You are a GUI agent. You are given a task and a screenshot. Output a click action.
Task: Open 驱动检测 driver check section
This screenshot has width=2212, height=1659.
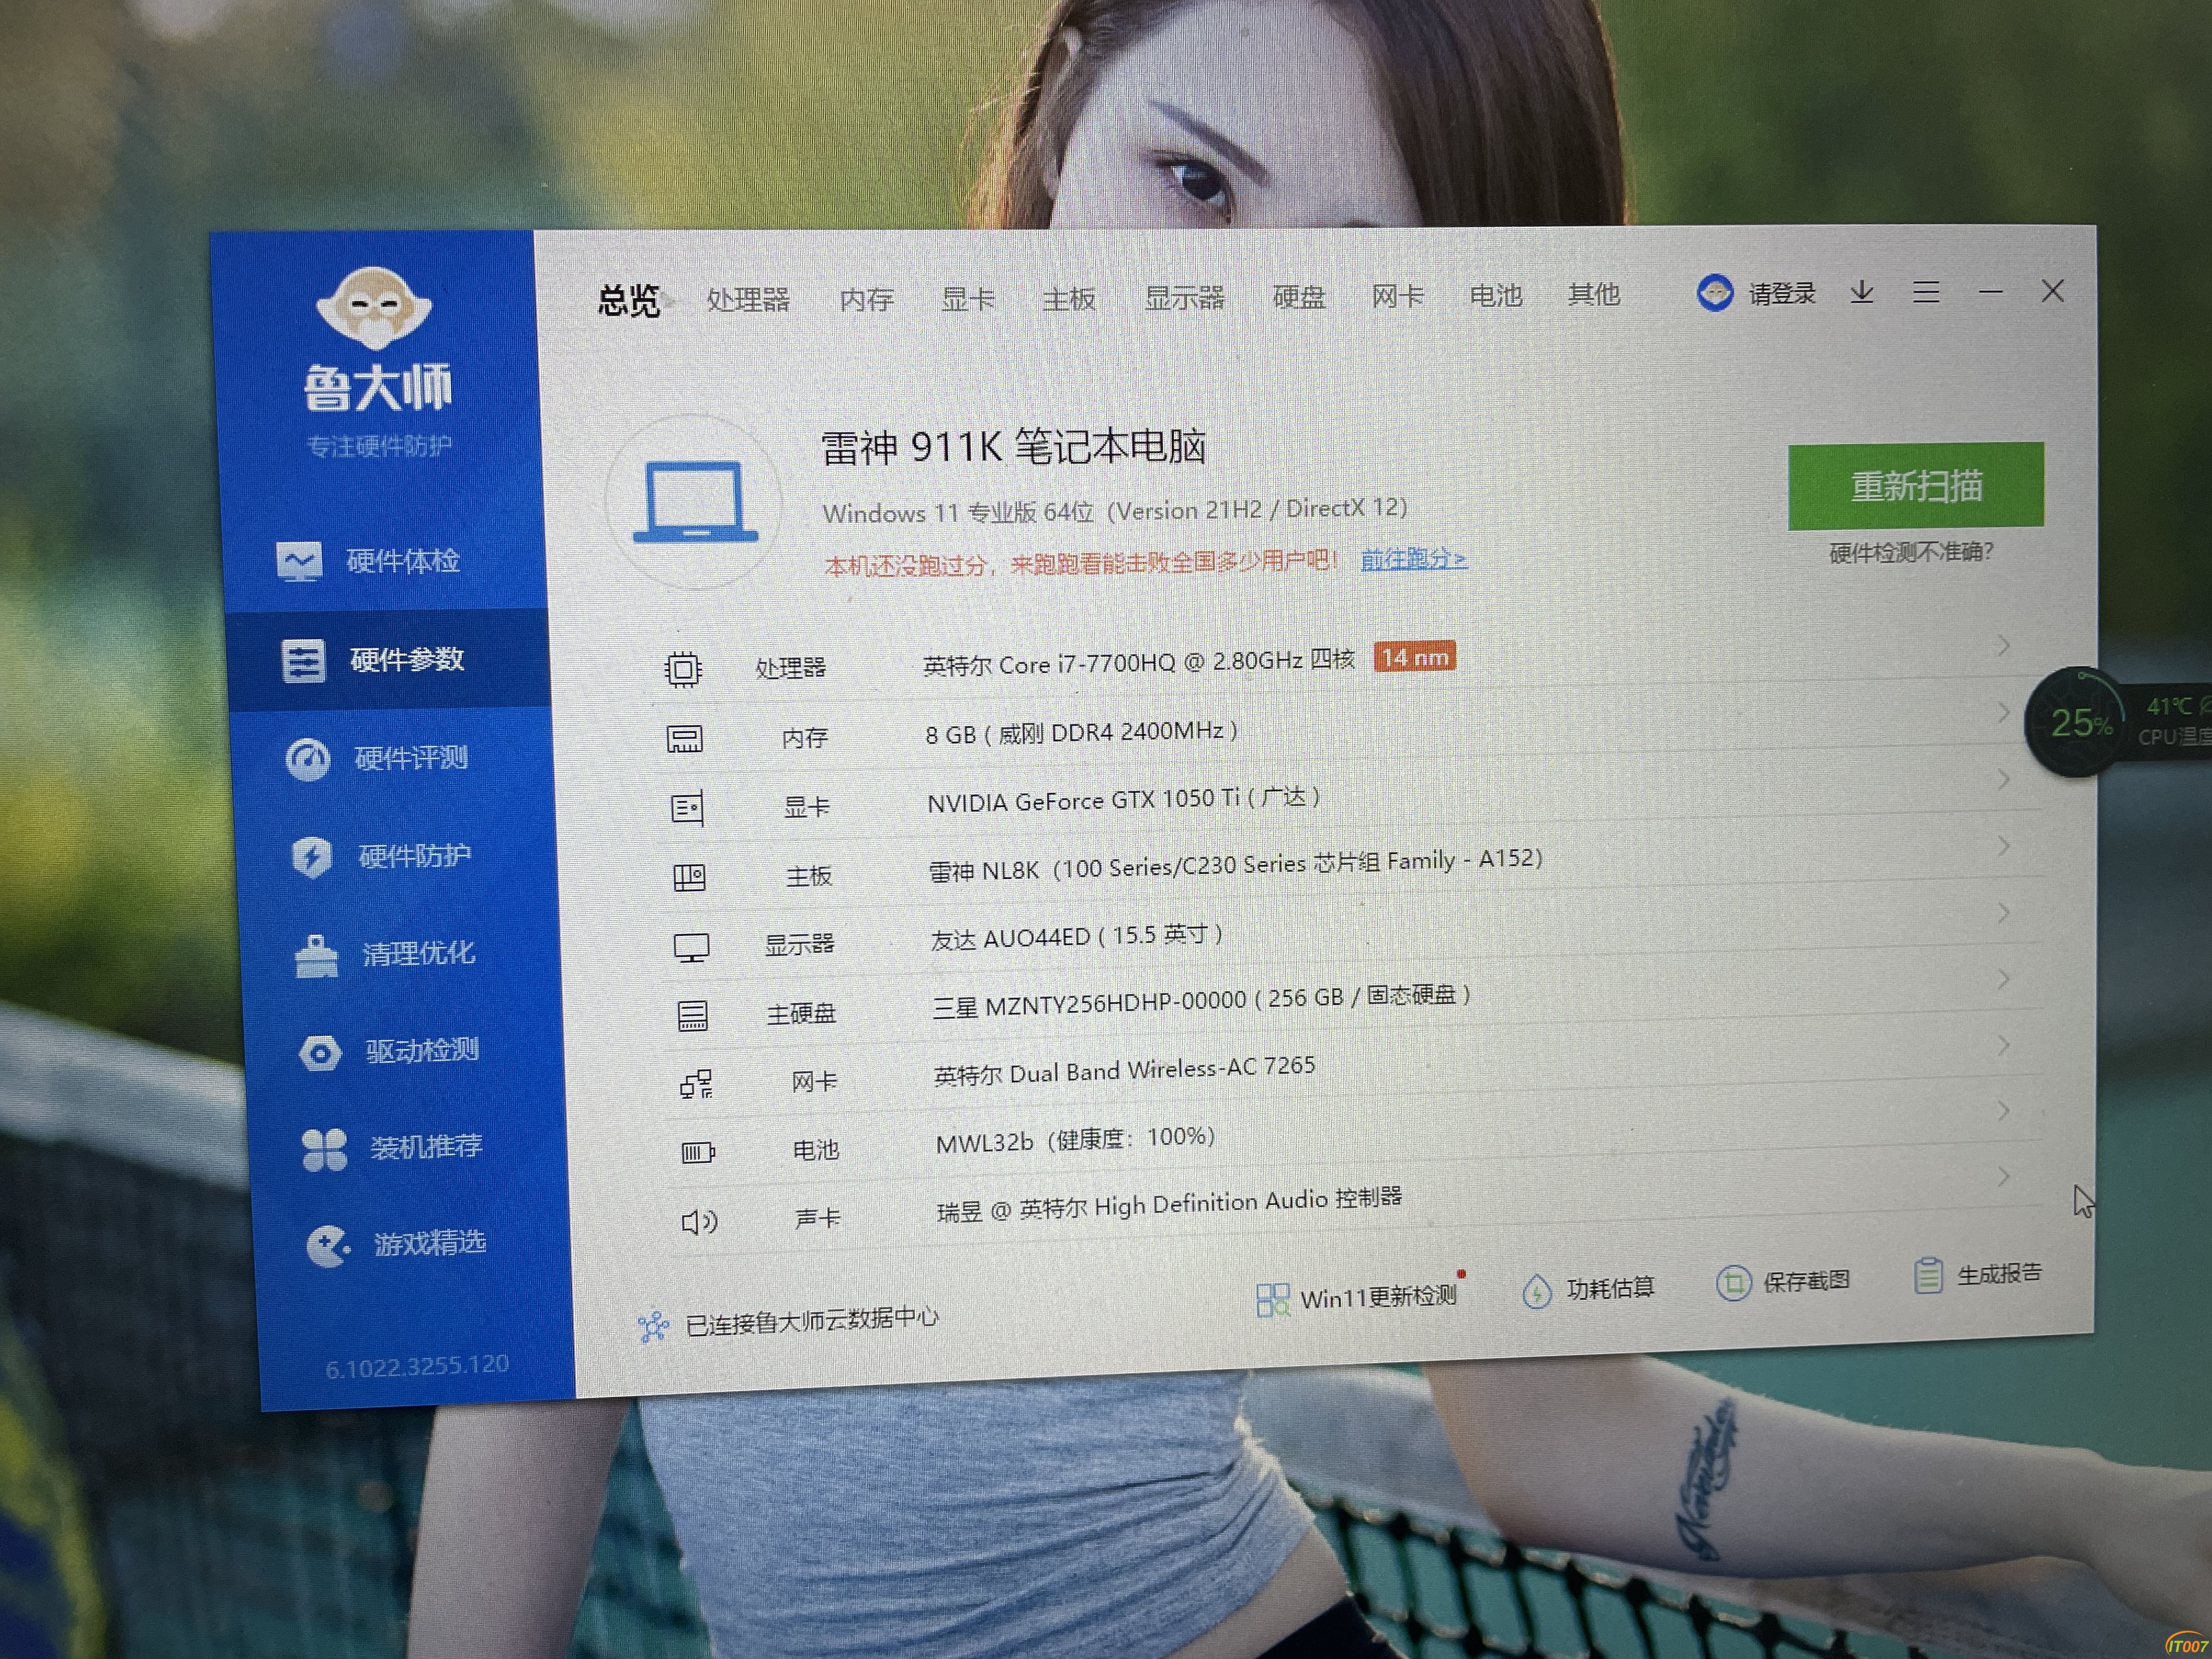pyautogui.click(x=389, y=1051)
